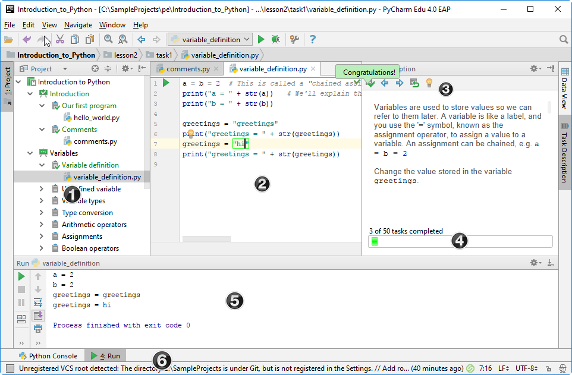
Task: Navigate Forward with toolbar arrow
Action: tap(156, 39)
